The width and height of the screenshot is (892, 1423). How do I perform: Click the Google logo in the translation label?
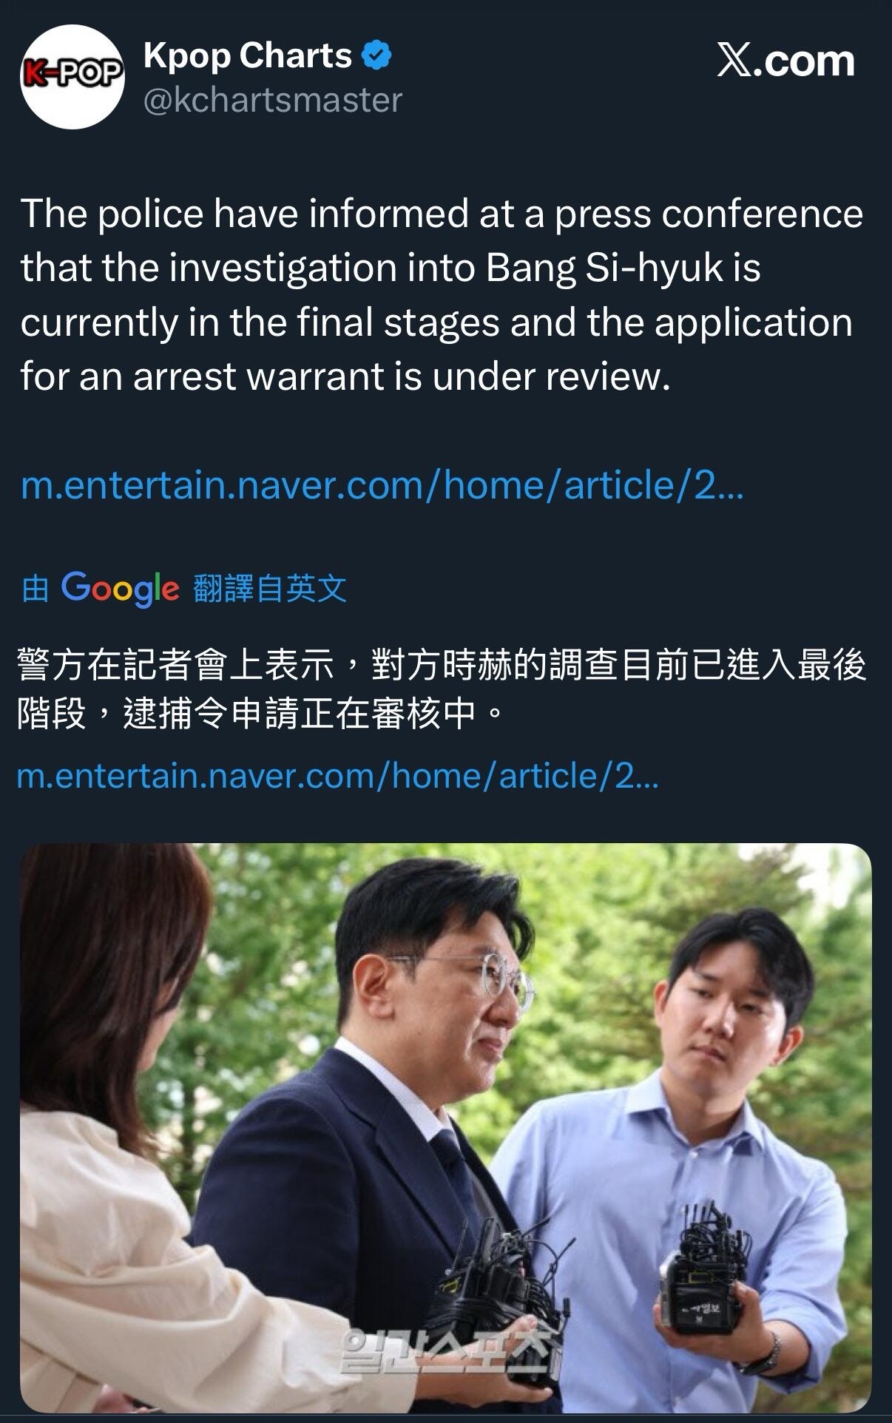pos(120,589)
